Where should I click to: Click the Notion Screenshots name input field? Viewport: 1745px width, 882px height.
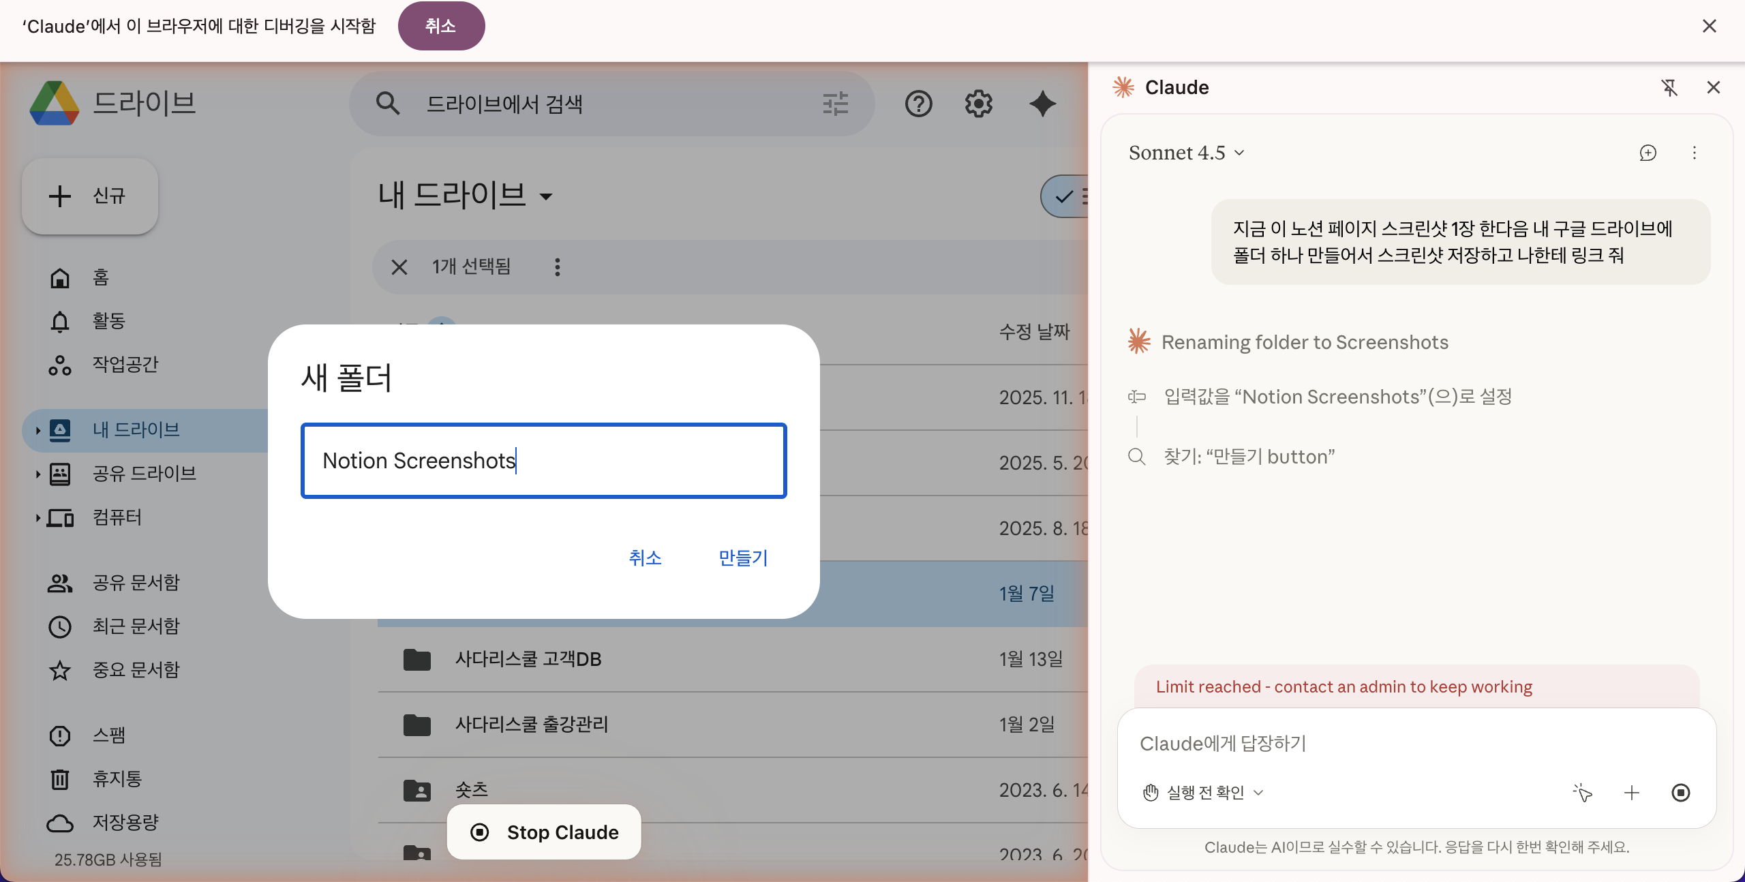[x=543, y=461]
